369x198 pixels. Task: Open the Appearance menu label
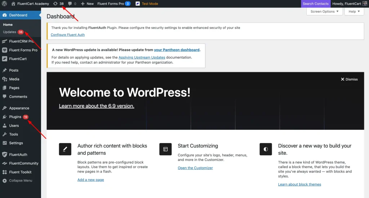click(x=19, y=108)
